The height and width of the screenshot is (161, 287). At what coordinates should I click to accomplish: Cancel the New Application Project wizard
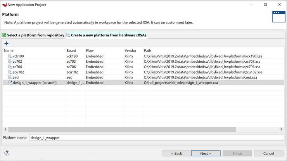click(x=269, y=153)
